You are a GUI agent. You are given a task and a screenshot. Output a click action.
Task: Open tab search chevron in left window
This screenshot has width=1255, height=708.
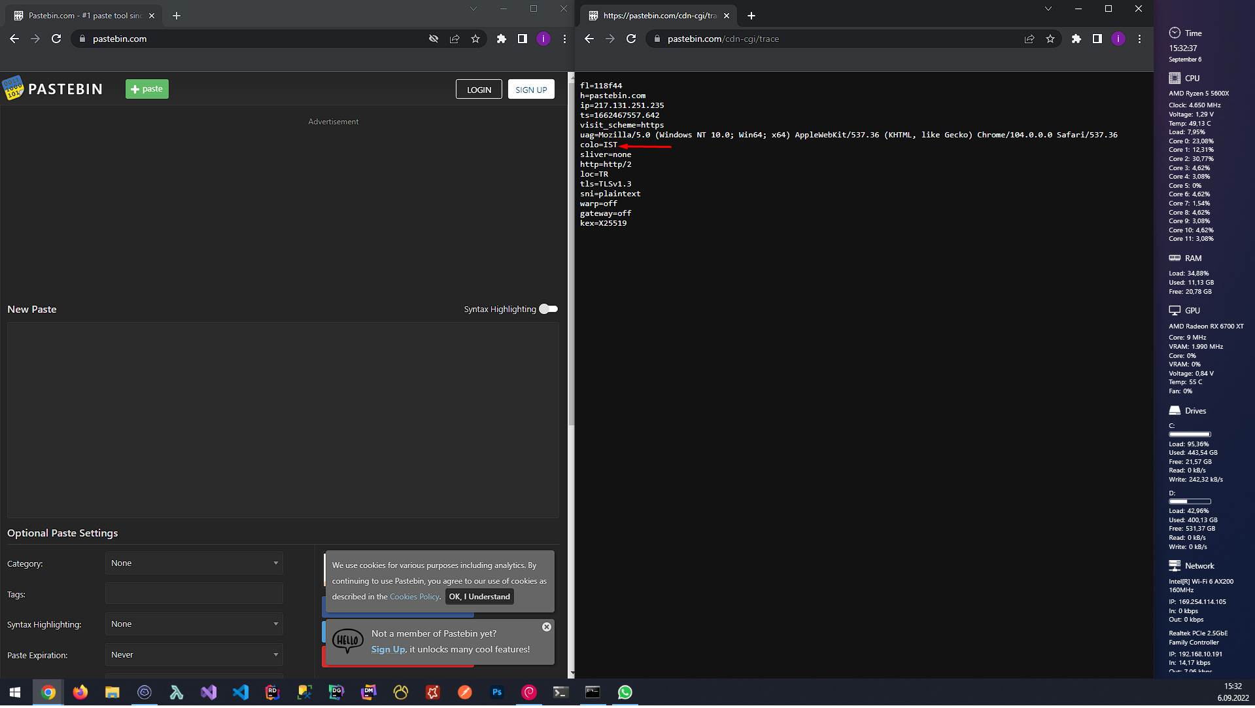point(473,9)
